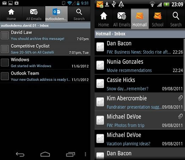This screenshot has width=185, height=160.
Task: Open the School mail account tab
Action: point(158,19)
